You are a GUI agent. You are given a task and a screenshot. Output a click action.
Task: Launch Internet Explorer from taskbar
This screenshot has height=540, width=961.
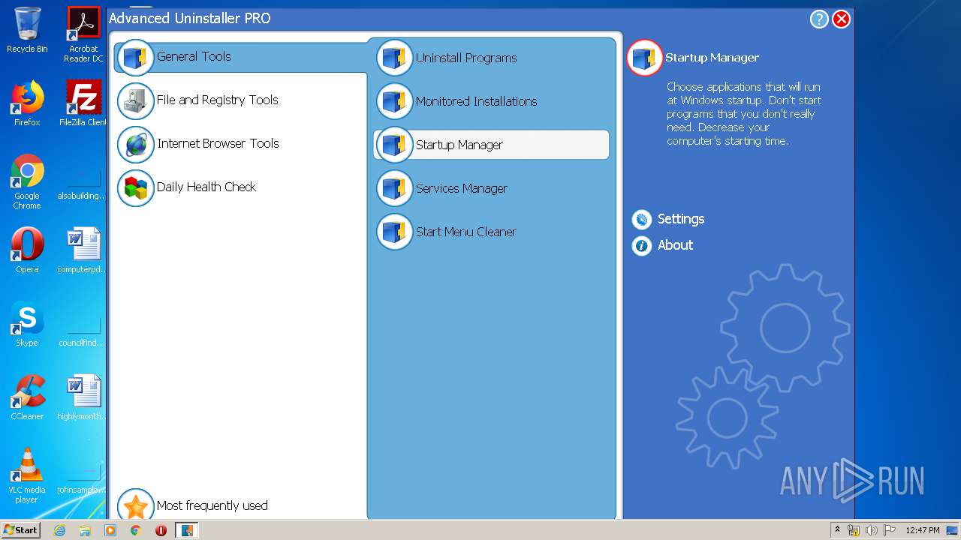[59, 530]
